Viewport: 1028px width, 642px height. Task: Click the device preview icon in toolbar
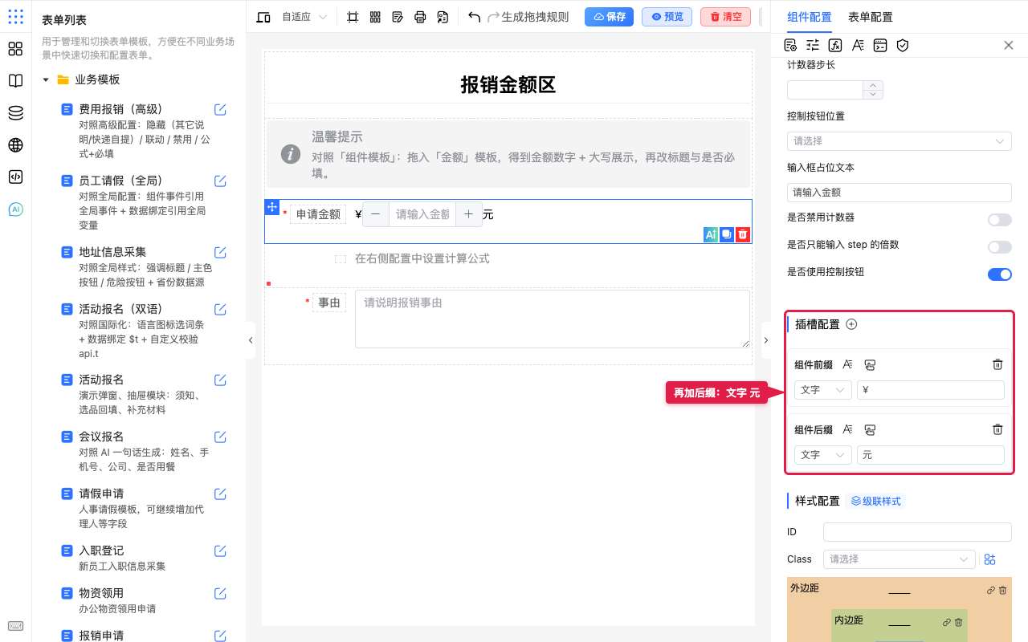coord(263,17)
